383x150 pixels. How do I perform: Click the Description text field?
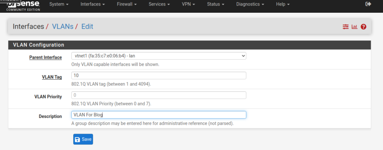159,115
